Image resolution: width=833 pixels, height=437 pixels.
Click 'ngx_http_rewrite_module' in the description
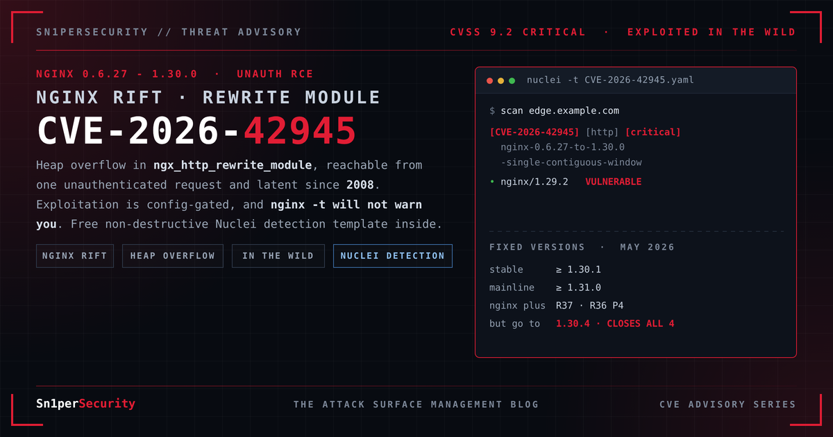(x=234, y=166)
